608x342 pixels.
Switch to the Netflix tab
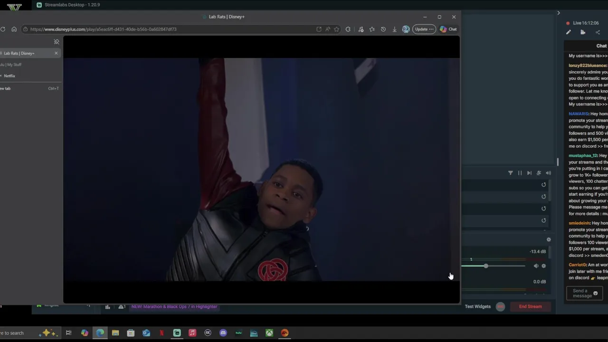tap(28, 76)
